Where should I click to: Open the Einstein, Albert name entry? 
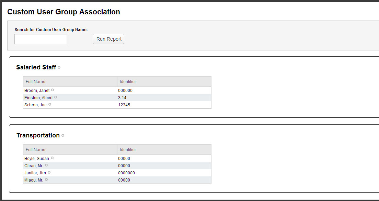tap(38, 98)
